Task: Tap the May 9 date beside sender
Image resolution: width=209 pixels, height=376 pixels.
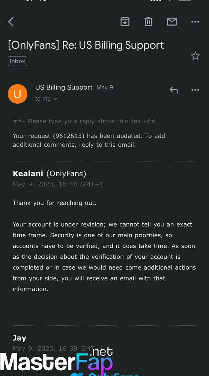Action: click(x=105, y=88)
